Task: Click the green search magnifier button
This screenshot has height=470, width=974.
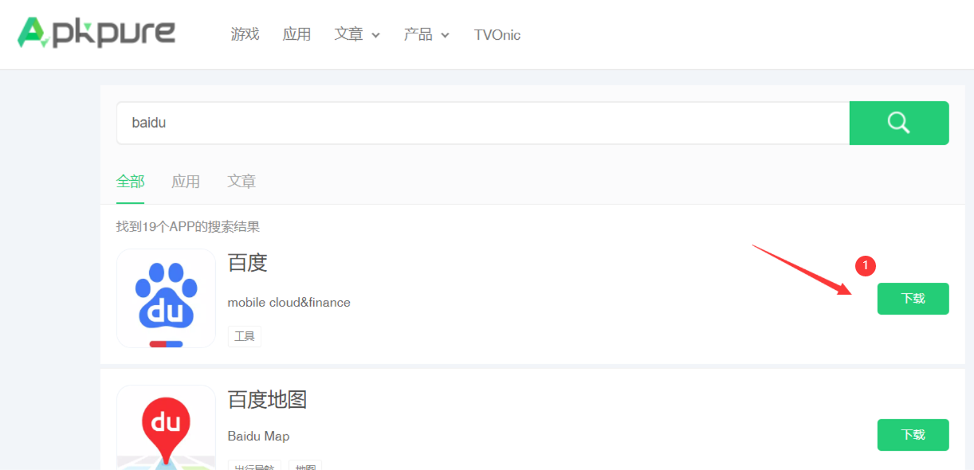Action: coord(899,123)
